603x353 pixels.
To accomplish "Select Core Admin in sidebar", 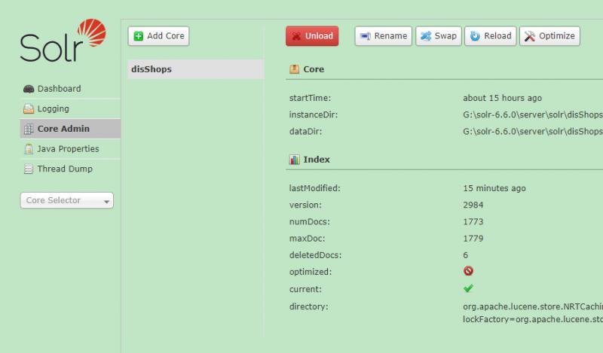I will click(x=70, y=129).
